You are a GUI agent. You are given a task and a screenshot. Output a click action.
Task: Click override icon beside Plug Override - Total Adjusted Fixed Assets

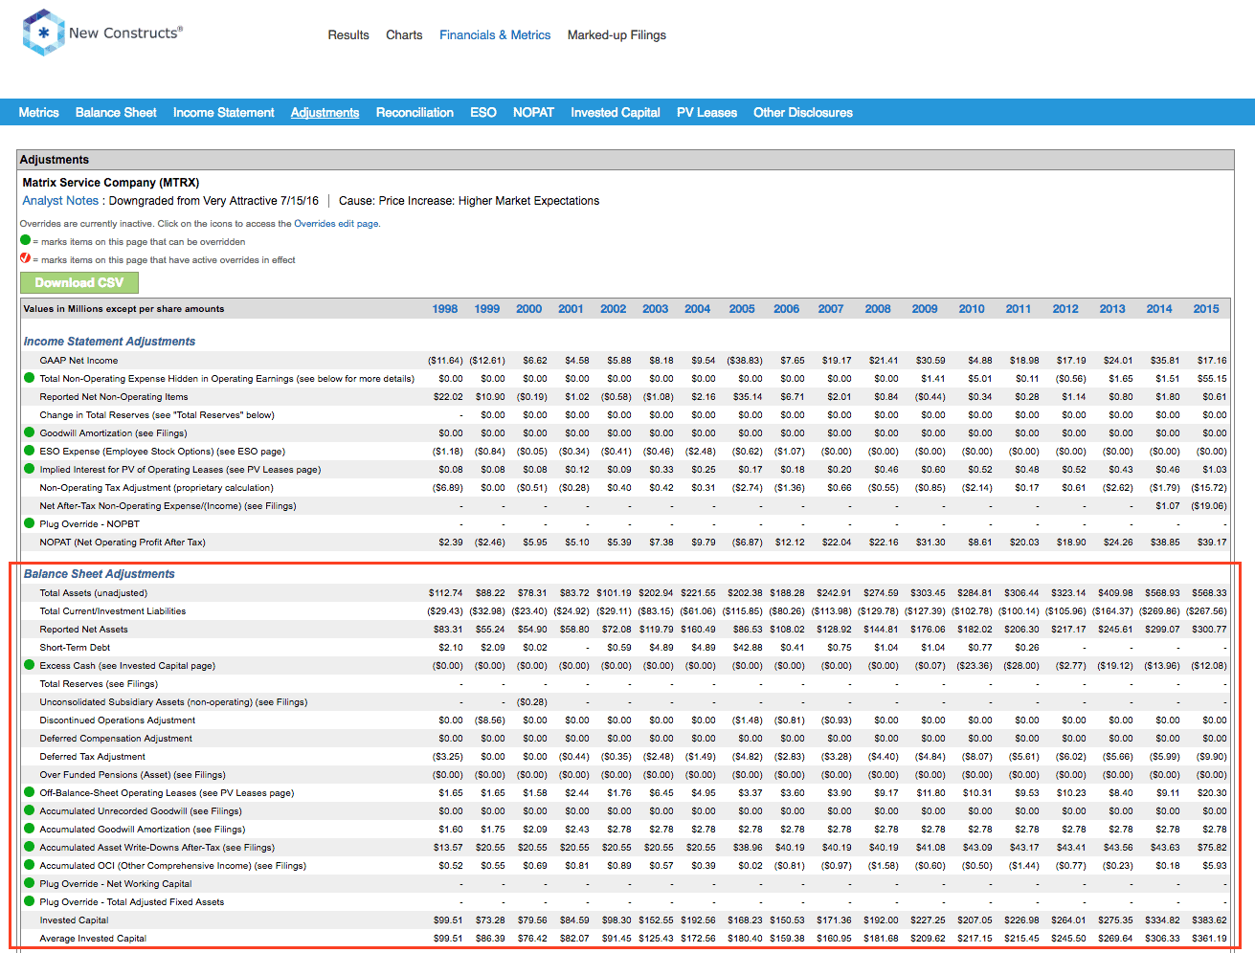29,901
